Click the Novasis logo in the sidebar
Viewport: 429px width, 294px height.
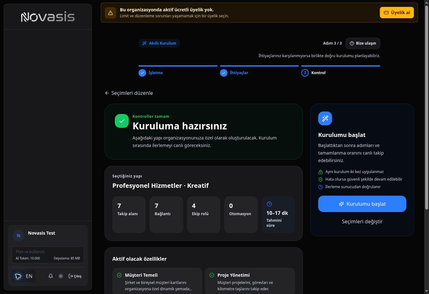48,17
